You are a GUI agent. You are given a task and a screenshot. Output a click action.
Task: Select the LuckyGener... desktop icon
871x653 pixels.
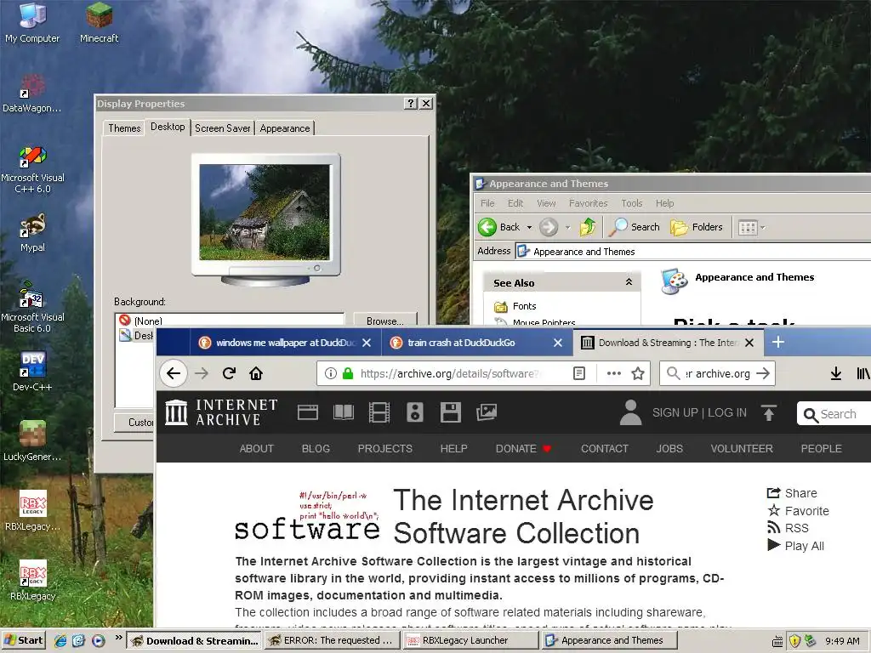pyautogui.click(x=32, y=441)
